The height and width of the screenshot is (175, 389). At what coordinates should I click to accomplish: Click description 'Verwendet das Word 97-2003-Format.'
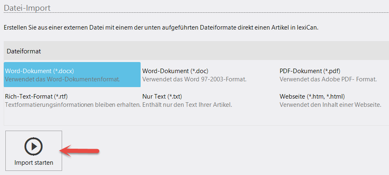point(194,80)
